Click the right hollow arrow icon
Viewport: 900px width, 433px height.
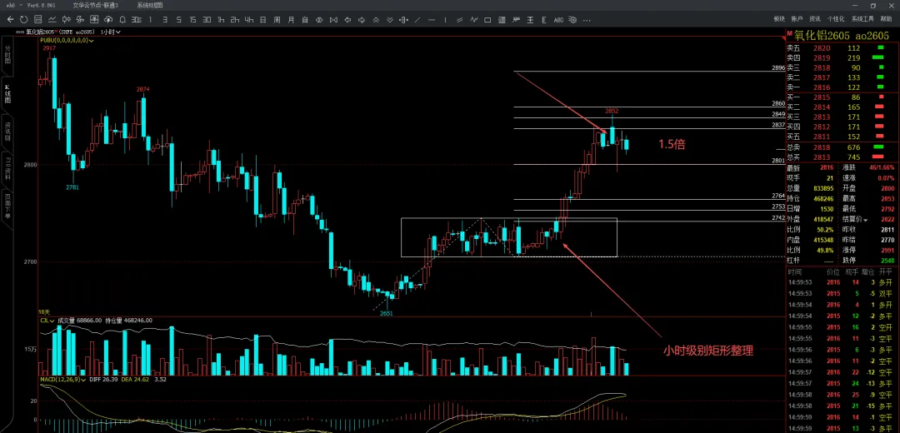click(x=362, y=19)
